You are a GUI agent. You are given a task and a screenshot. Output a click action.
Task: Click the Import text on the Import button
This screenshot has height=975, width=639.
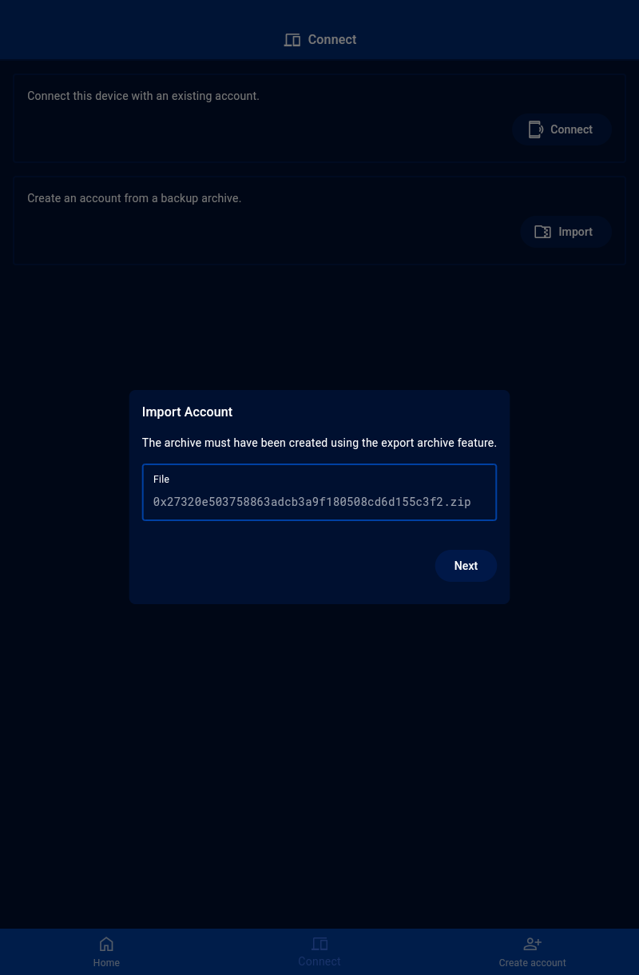point(575,232)
